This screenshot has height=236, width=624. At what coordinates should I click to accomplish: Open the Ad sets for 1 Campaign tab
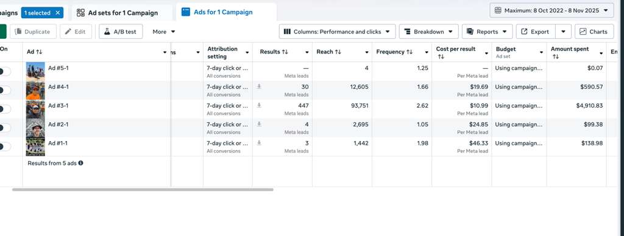pos(122,13)
